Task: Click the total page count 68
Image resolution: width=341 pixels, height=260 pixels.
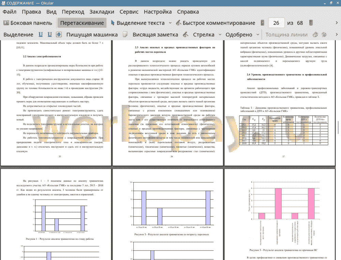Action: [300, 23]
